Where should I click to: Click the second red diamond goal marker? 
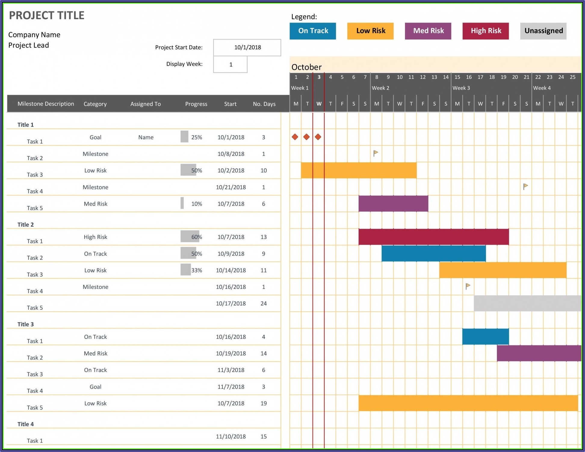[306, 137]
